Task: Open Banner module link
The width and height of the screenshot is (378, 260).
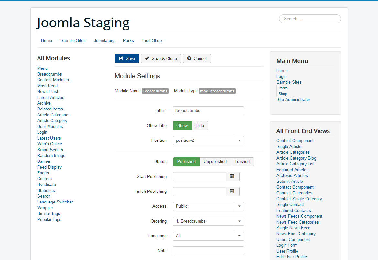Action: (44, 161)
